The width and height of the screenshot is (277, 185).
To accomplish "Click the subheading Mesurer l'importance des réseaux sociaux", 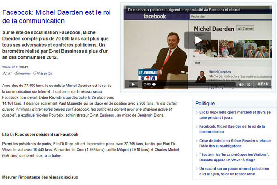I will [40, 177].
